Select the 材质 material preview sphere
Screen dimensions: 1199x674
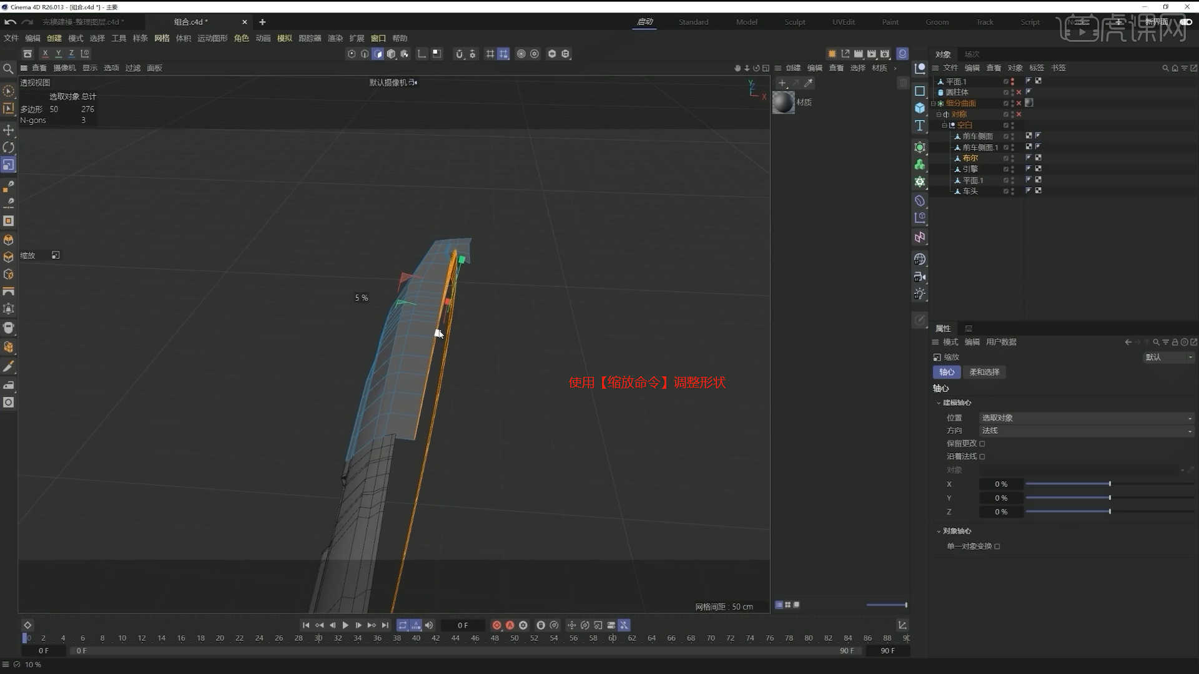point(783,102)
